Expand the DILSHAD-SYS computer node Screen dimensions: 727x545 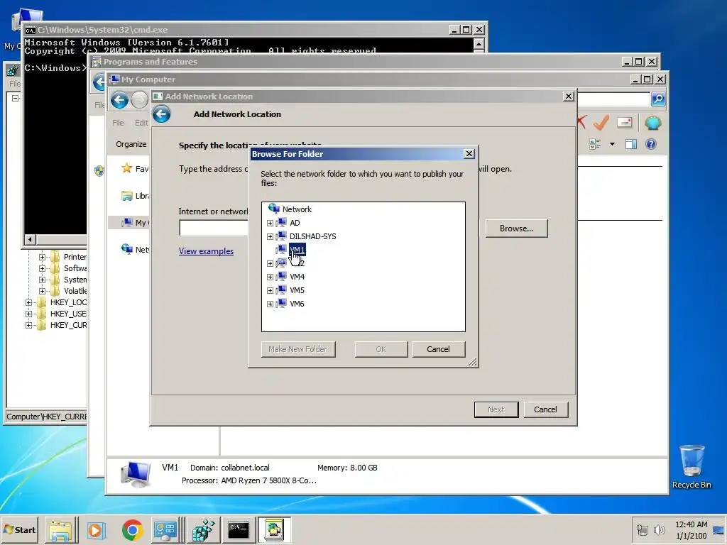pyautogui.click(x=270, y=236)
